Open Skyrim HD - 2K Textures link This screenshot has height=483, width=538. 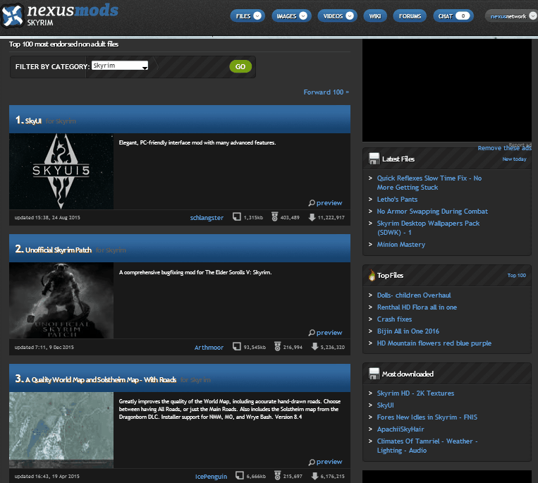[415, 393]
